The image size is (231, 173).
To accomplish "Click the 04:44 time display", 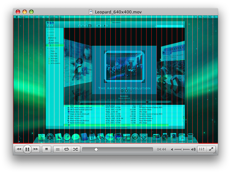I will (x=162, y=149).
